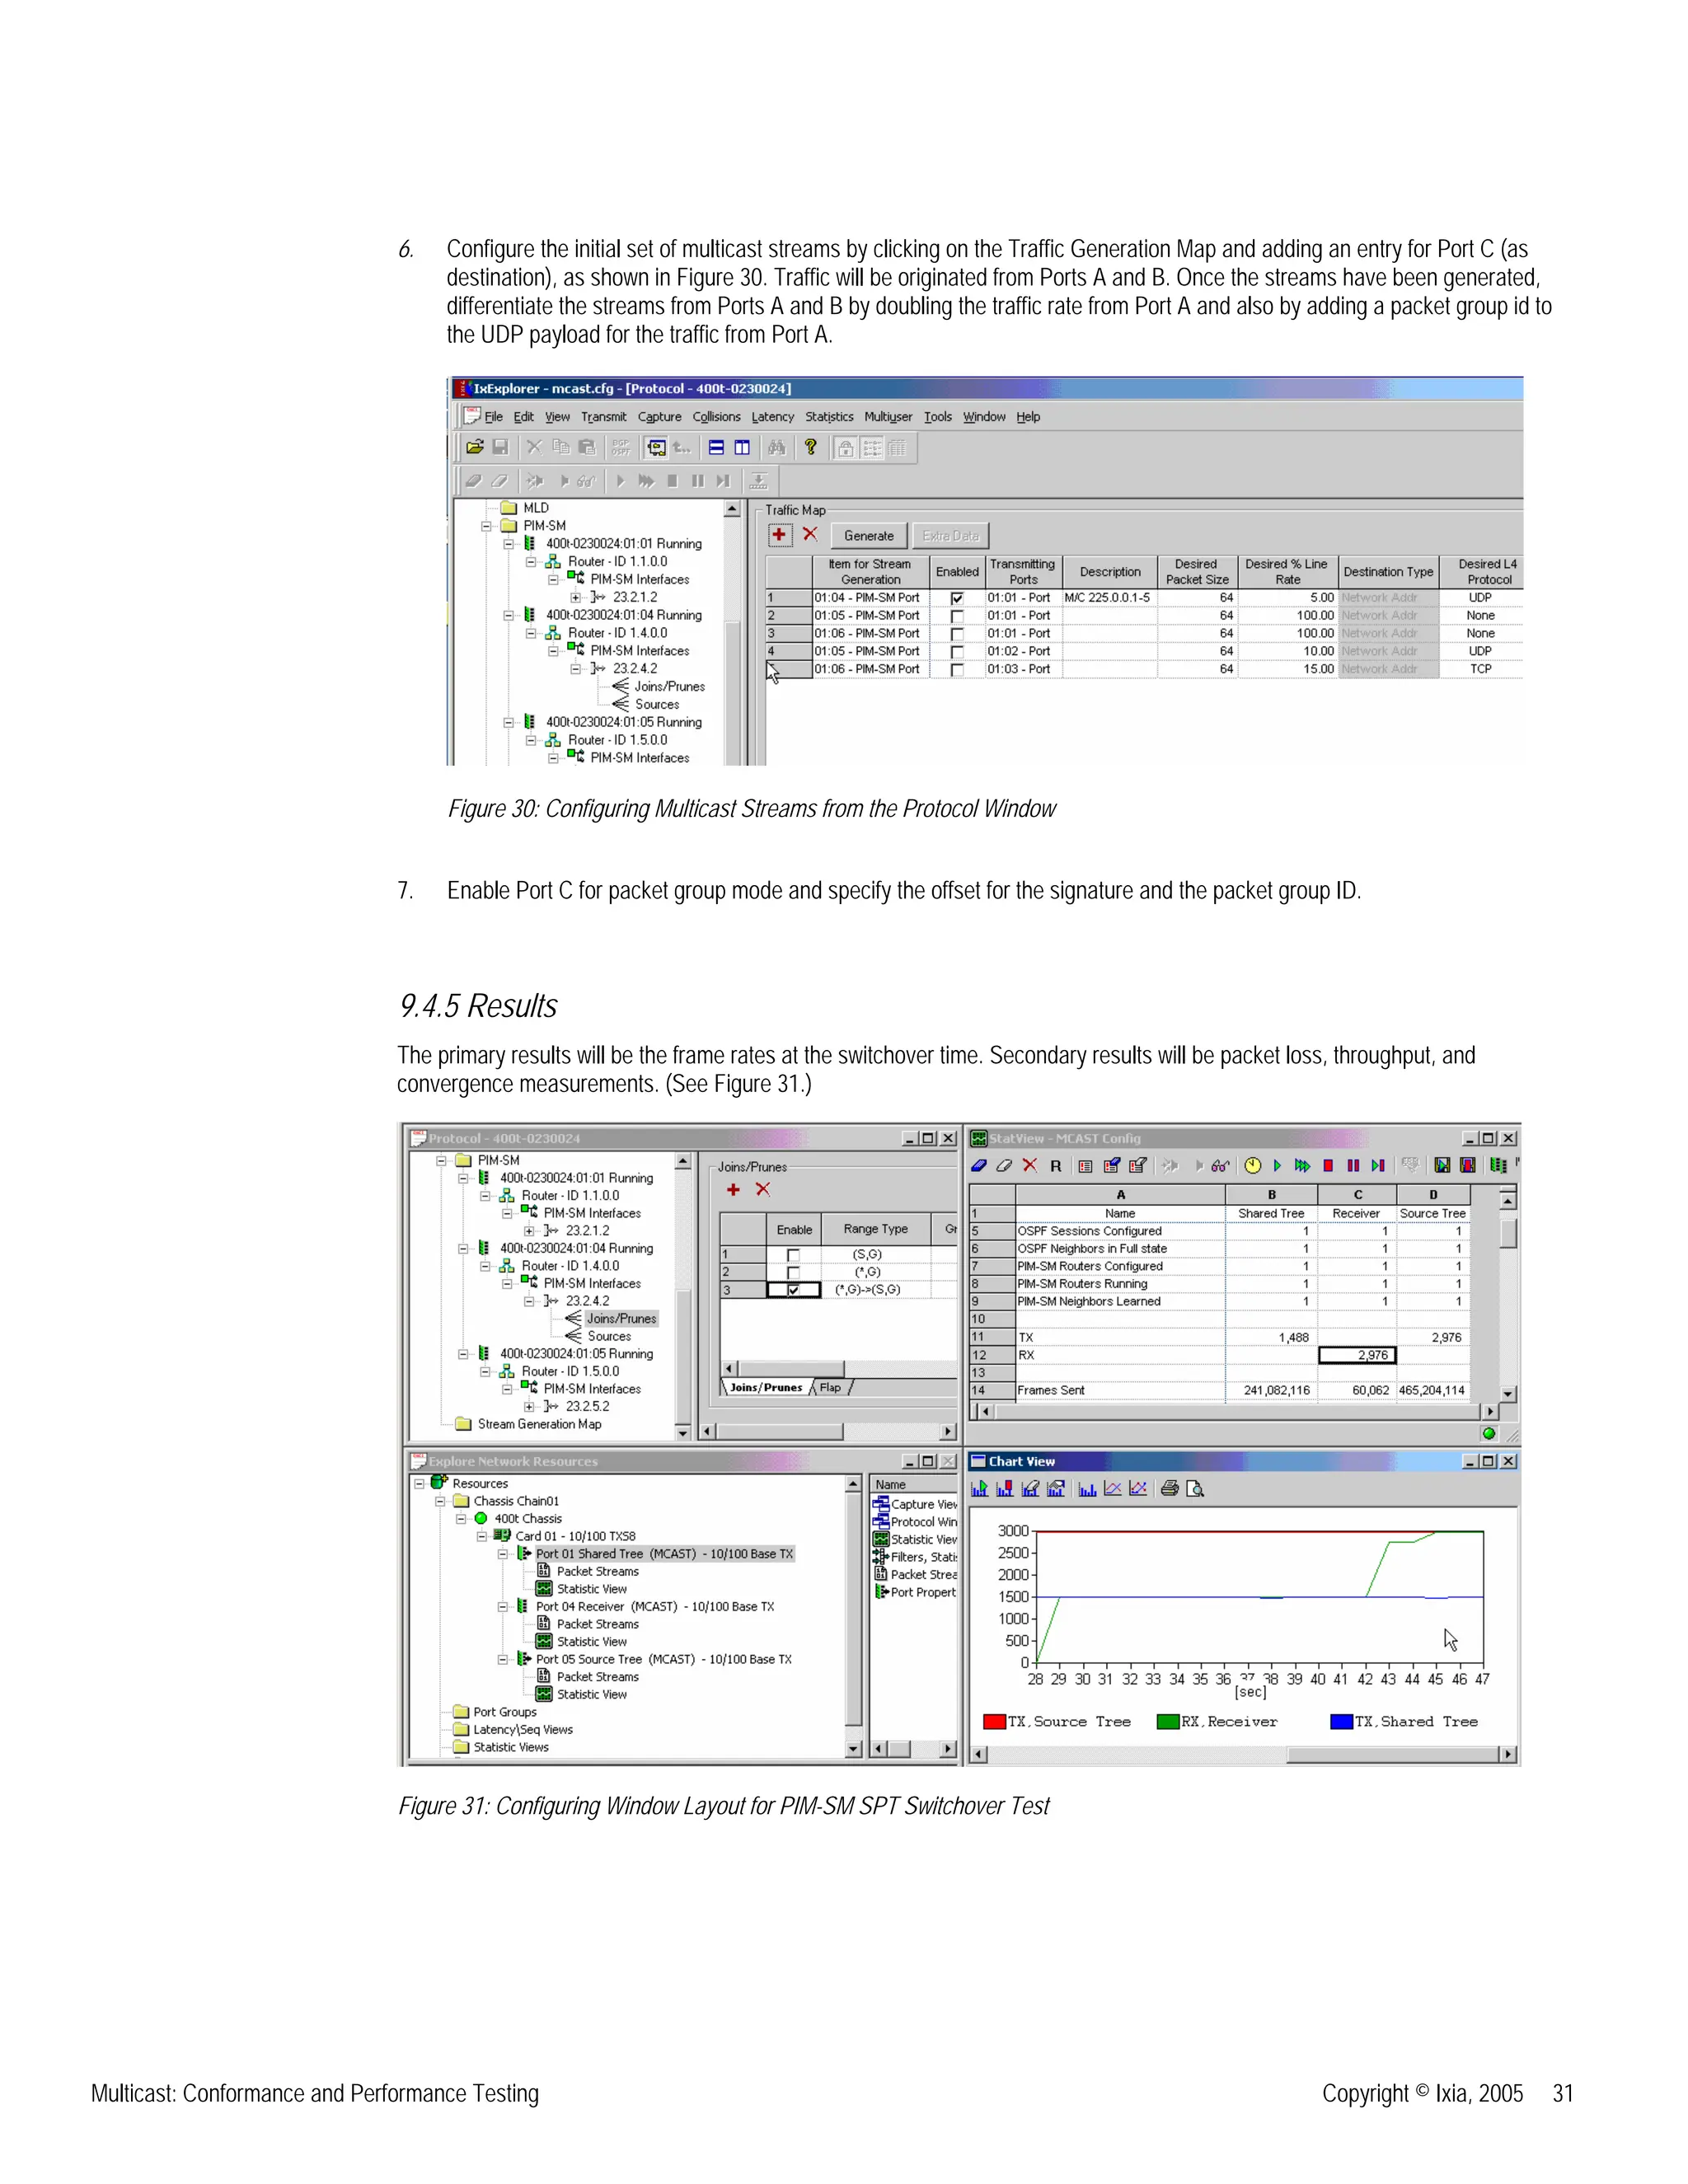Click the Extra Data button

pos(950,536)
